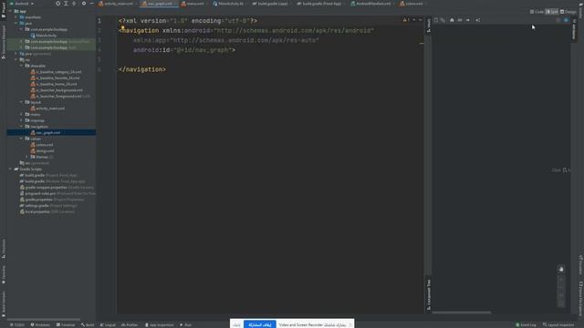Click the Expand All icon in Project panel
This screenshot has height=328, width=584.
click(x=66, y=4)
